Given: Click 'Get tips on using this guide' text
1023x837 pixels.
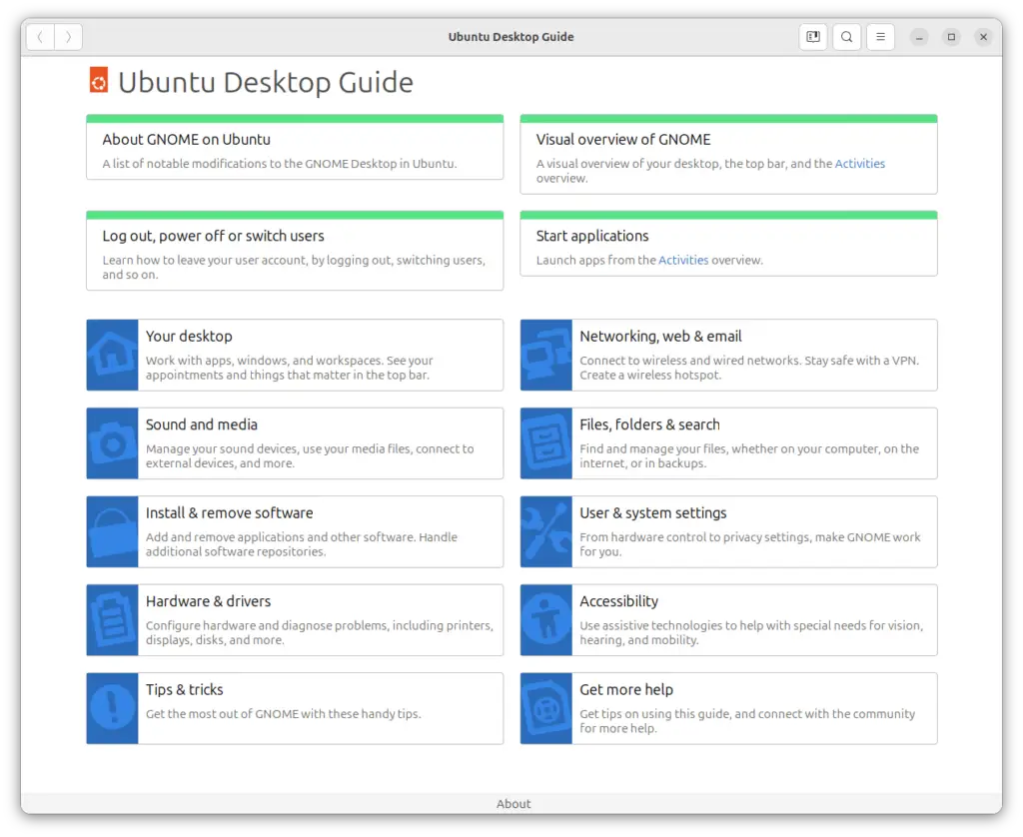Looking at the screenshot, I should 747,721.
